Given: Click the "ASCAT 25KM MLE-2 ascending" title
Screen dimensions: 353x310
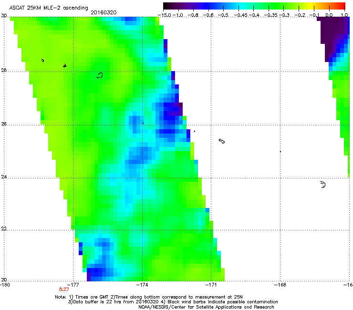Looking at the screenshot, I should pyautogui.click(x=49, y=8).
